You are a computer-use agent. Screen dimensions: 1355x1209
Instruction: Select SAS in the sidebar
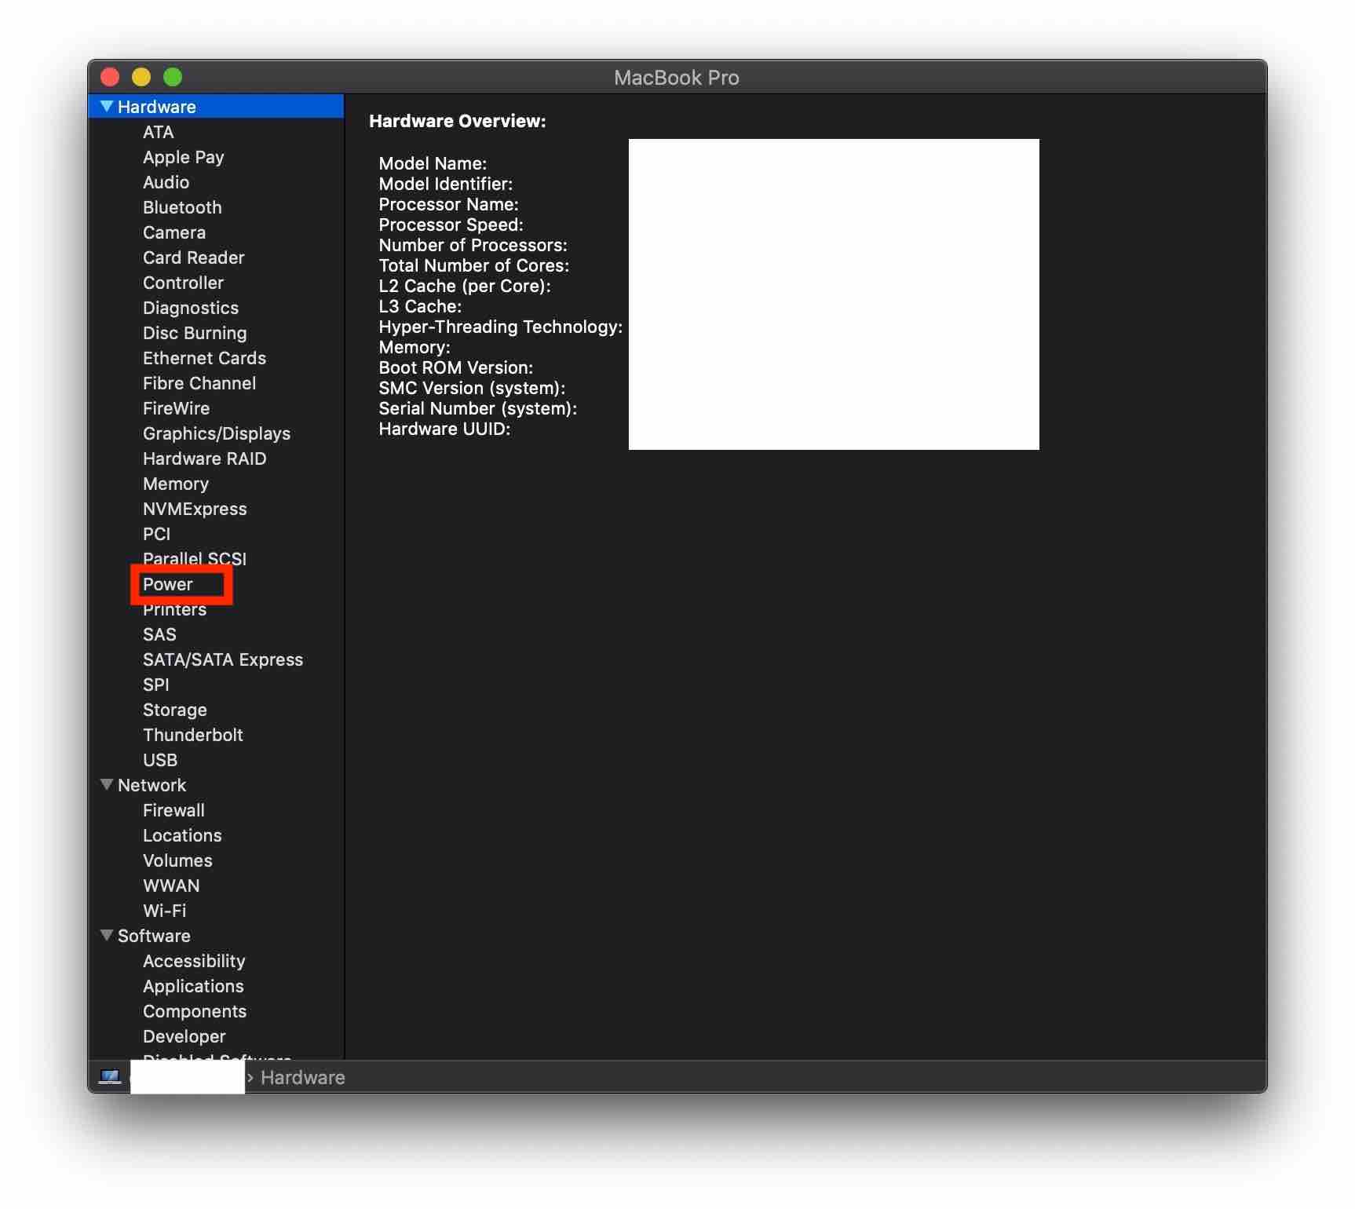click(159, 634)
